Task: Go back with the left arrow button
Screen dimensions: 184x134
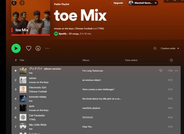Action: pyautogui.click(x=14, y=3)
